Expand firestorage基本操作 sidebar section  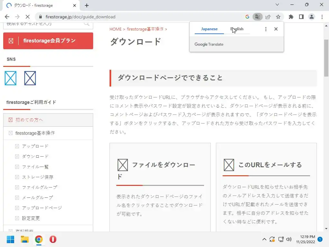[x=48, y=133]
